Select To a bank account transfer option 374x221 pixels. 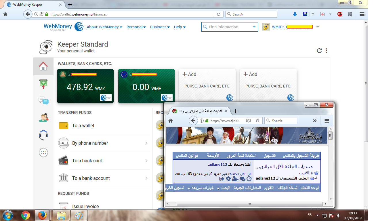tap(104, 178)
